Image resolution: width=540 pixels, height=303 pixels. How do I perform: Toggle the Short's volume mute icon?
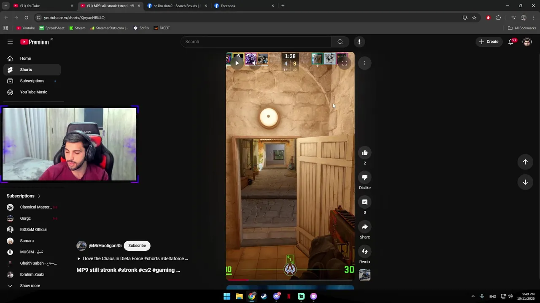coord(254,63)
